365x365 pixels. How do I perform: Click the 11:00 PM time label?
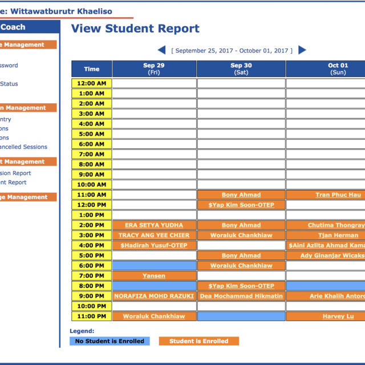(92, 317)
